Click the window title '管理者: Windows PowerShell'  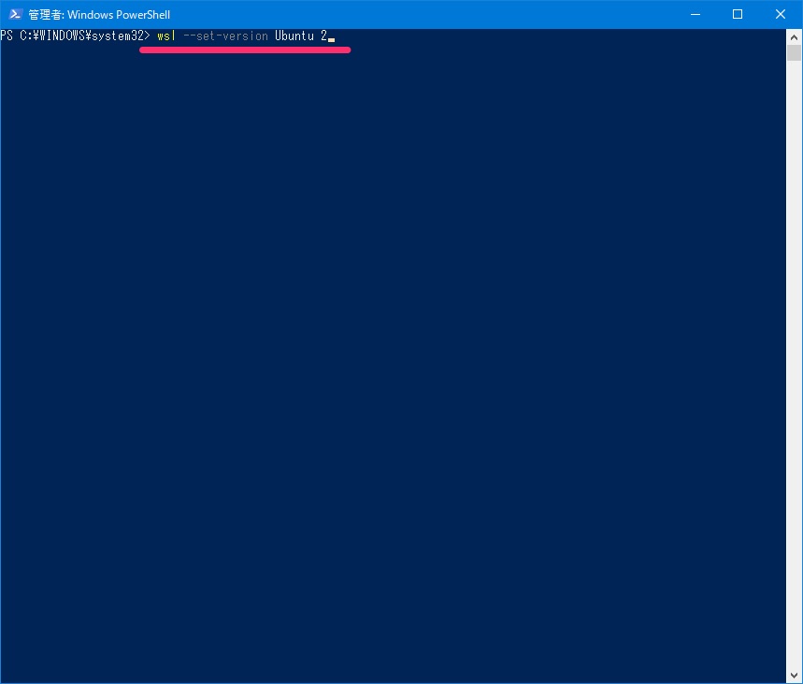pos(99,14)
